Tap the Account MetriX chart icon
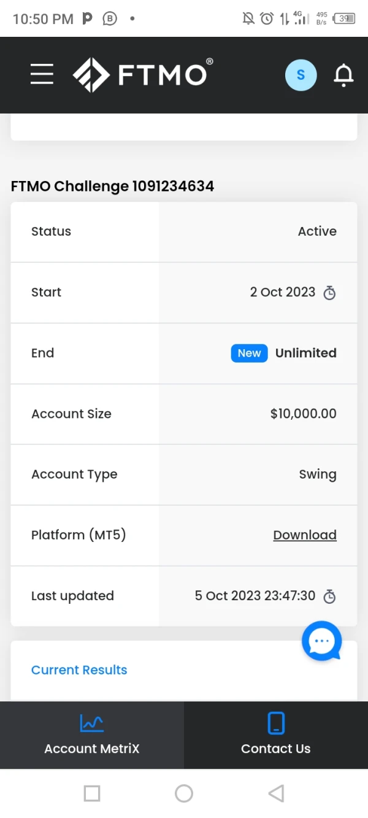This screenshot has height=818, width=368. [x=92, y=723]
